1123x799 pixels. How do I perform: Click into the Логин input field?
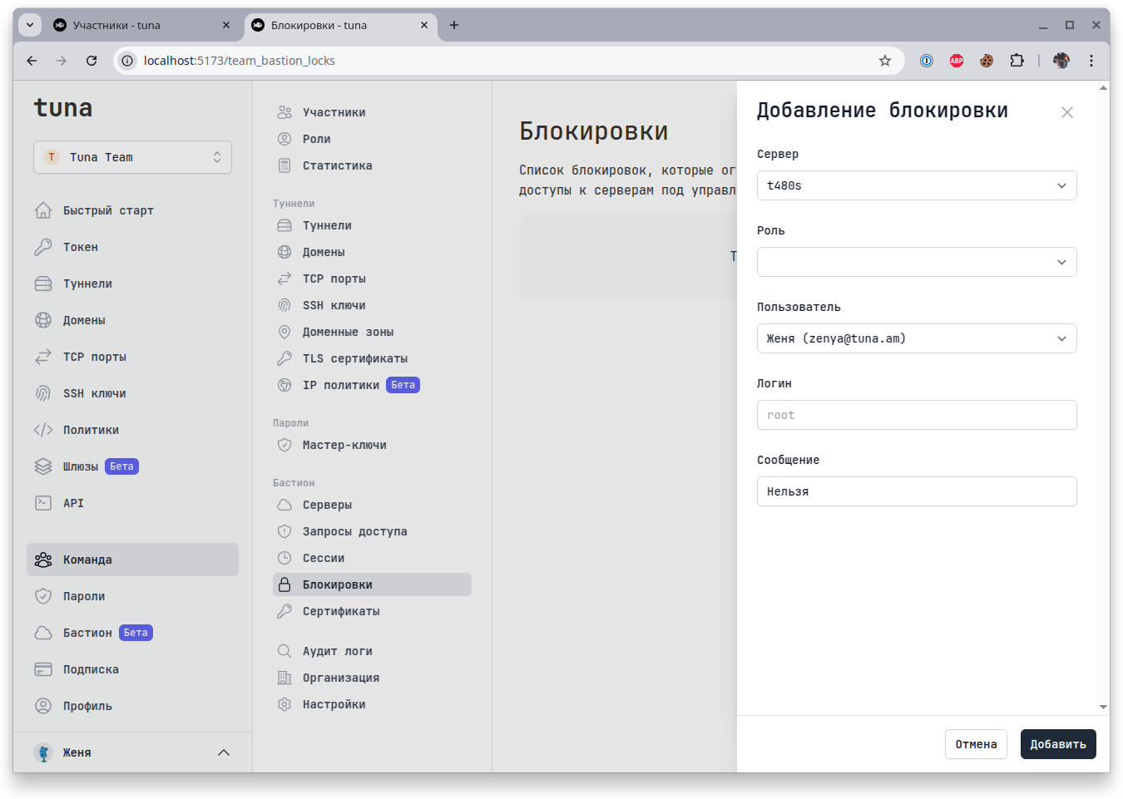tap(916, 415)
